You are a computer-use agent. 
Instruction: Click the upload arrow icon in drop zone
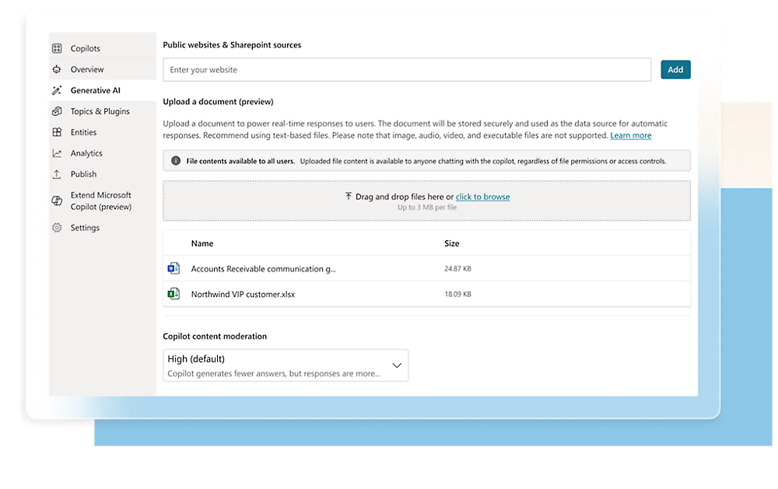click(349, 197)
